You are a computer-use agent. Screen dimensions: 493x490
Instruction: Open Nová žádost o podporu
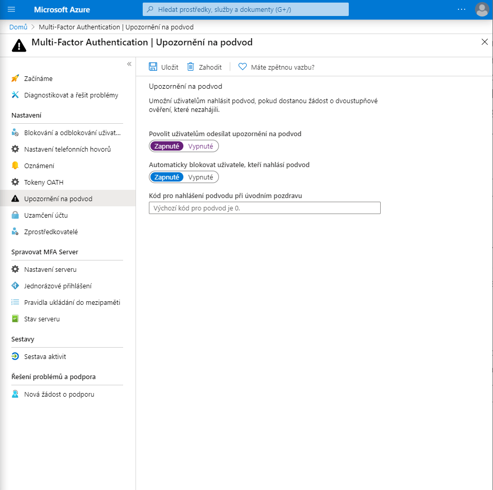59,394
